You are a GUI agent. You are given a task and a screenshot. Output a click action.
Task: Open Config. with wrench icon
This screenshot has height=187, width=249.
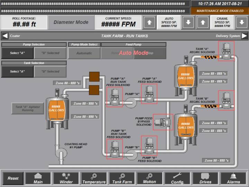click(177, 178)
